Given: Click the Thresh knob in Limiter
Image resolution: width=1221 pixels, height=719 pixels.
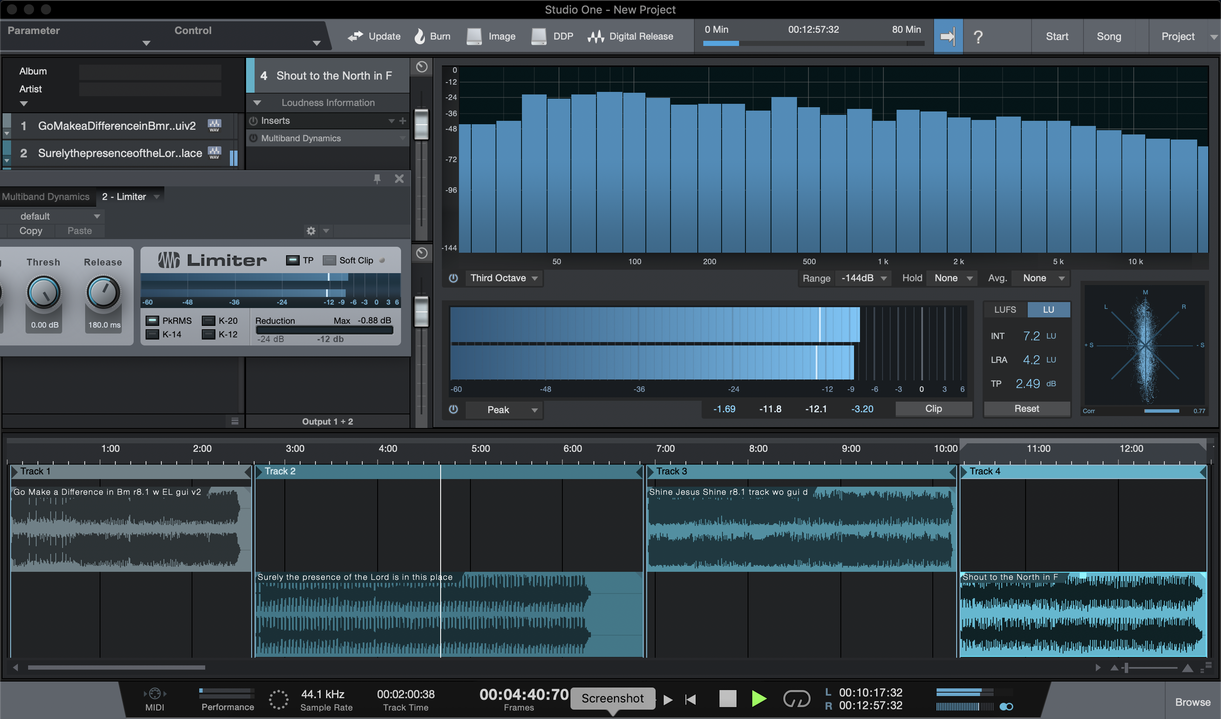Looking at the screenshot, I should pyautogui.click(x=43, y=292).
